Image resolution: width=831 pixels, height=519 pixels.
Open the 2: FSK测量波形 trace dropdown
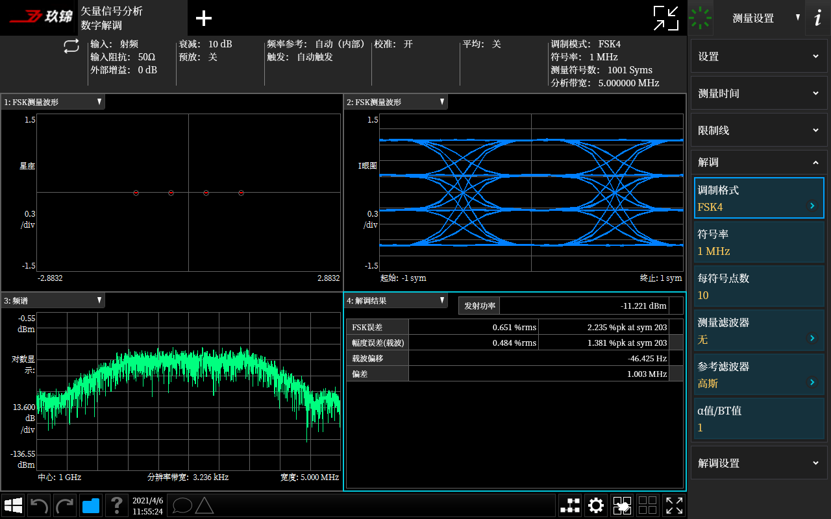(396, 102)
